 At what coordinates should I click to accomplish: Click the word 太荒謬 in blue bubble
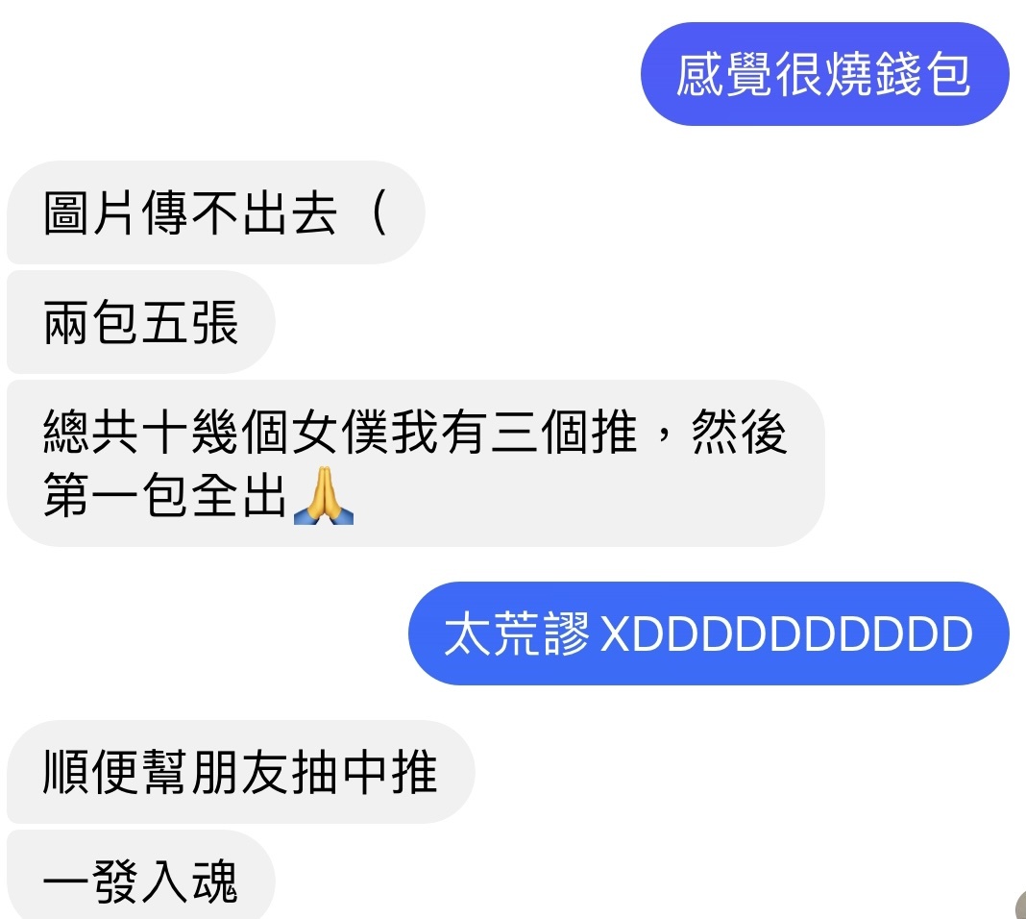(516, 633)
